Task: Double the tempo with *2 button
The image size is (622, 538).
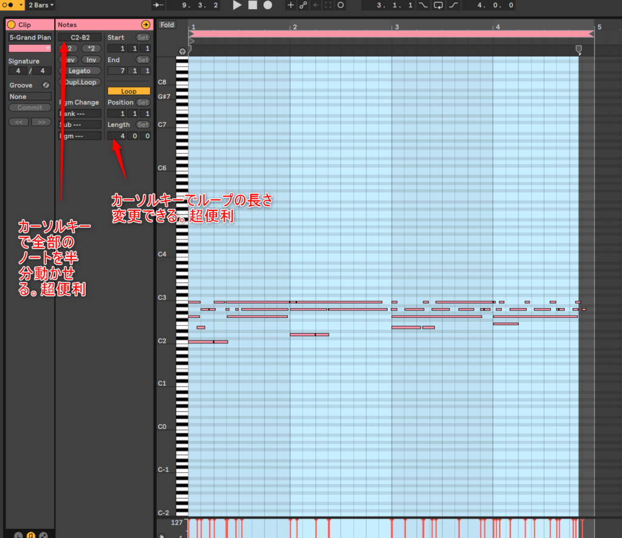Action: [91, 48]
